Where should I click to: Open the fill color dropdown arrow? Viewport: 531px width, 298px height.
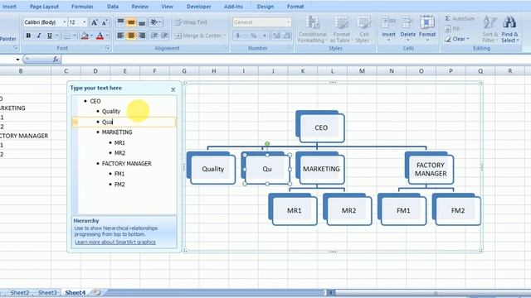(x=92, y=36)
